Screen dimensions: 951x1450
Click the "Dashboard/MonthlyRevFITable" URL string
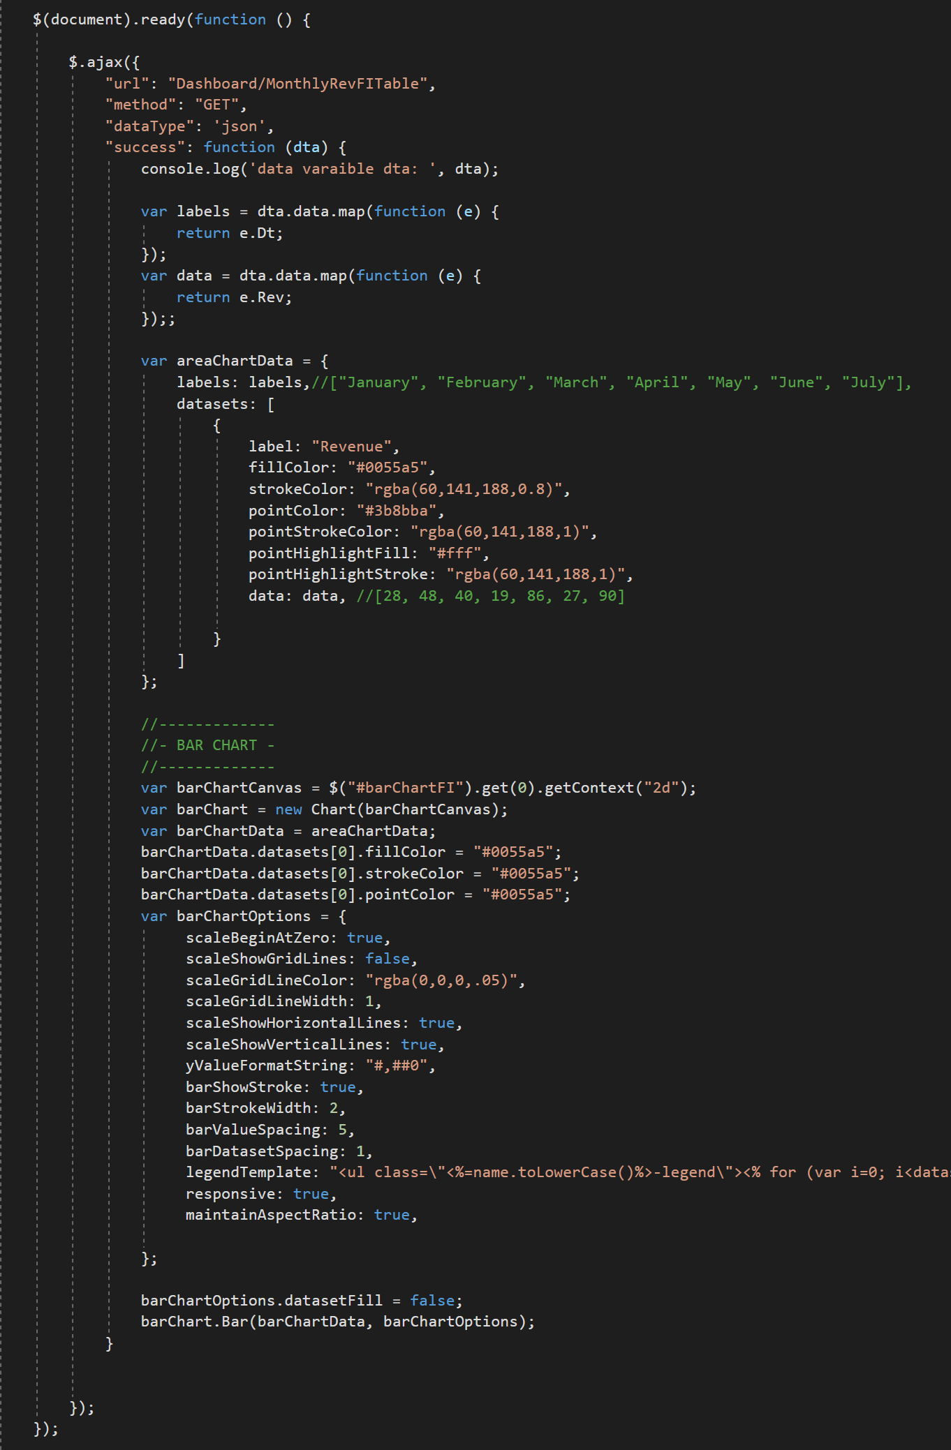[x=297, y=84]
